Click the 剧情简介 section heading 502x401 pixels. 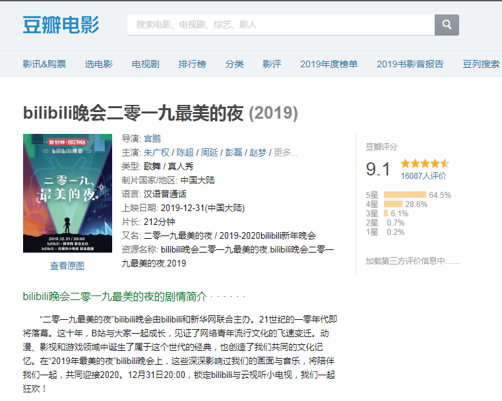point(115,296)
